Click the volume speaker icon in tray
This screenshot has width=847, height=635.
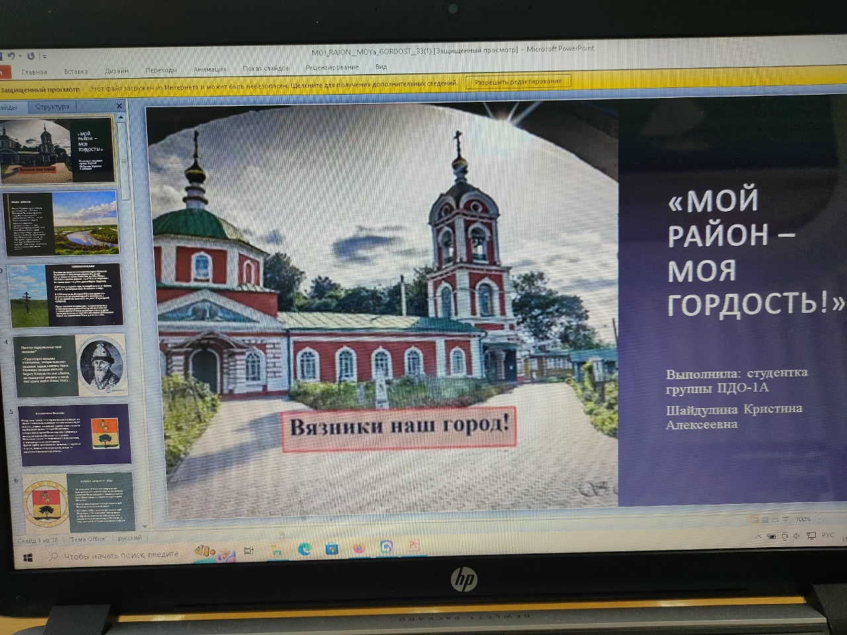tap(797, 536)
